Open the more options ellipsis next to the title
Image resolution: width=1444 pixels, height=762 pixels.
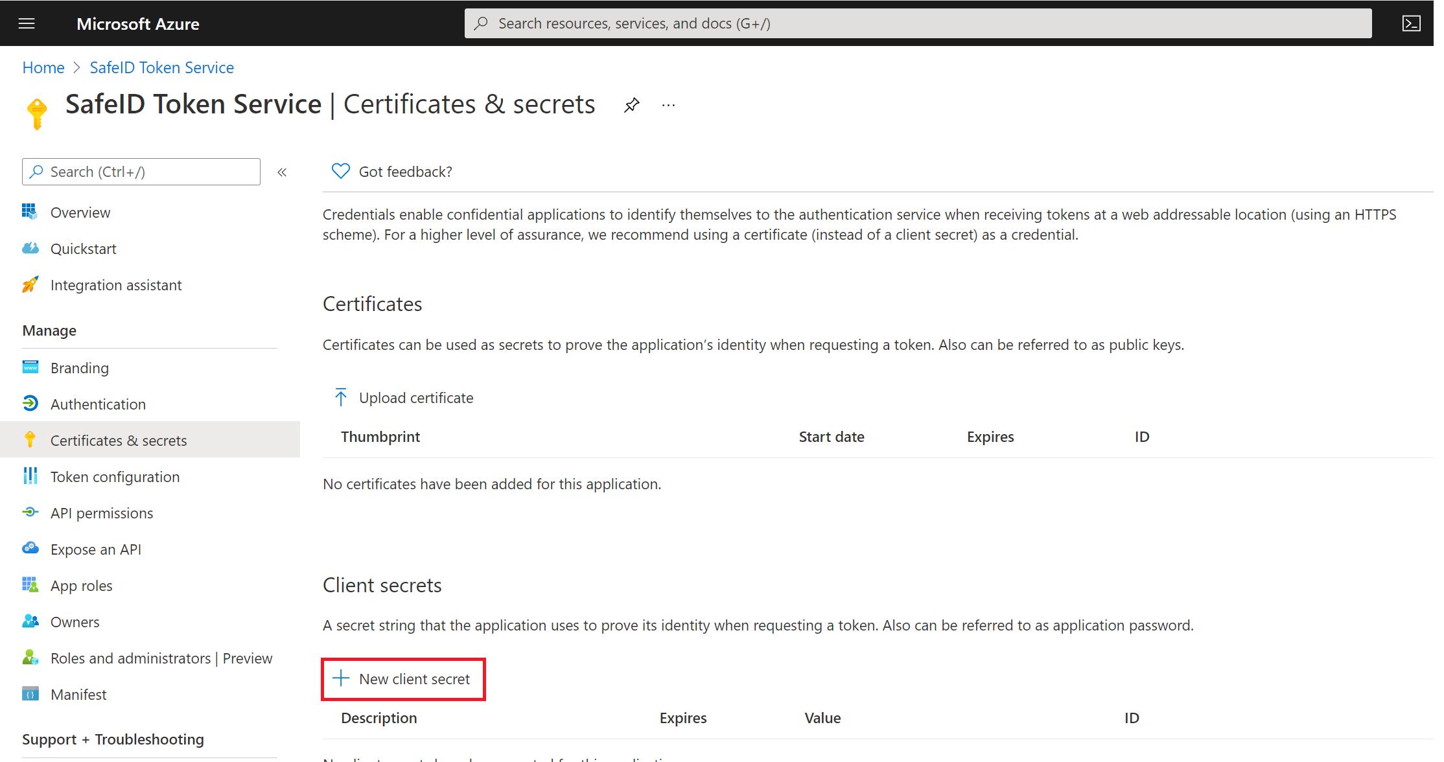point(668,105)
